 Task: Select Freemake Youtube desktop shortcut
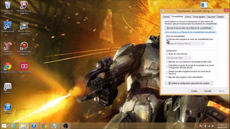pyautogui.click(x=8, y=49)
